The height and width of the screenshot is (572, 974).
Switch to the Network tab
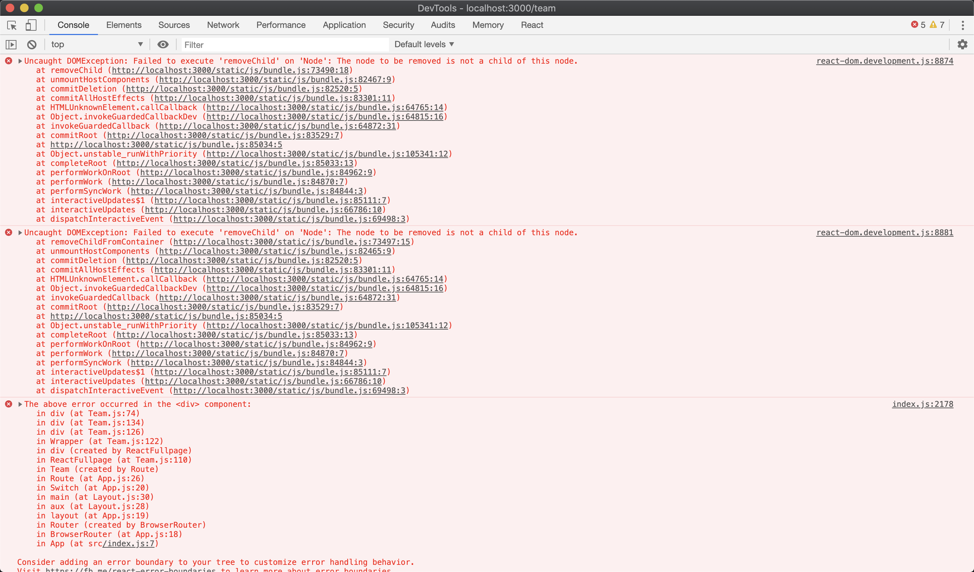tap(223, 25)
